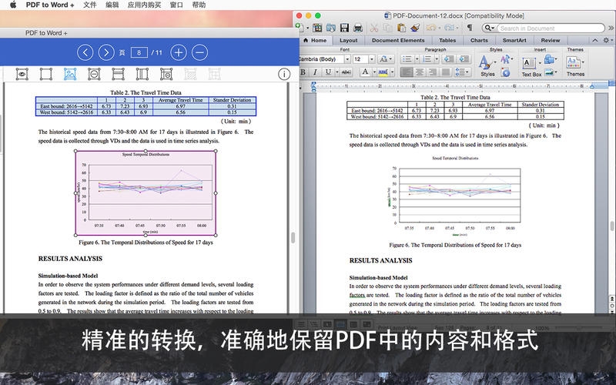Click the Text Box insert icon

click(x=529, y=63)
